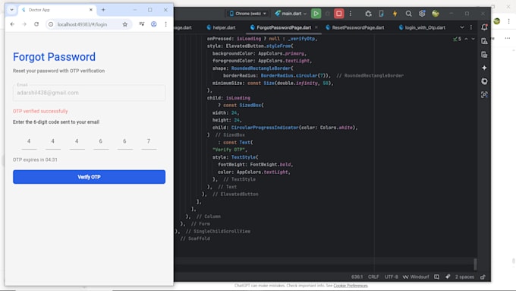Bookmark this page with the star icon

(x=124, y=24)
